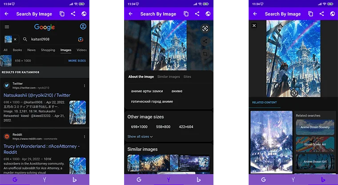Open Stone Ocean Art related search
The image size is (338, 185).
315,144
